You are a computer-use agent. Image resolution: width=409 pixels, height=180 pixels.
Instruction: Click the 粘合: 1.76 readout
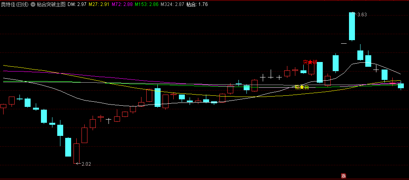pyautogui.click(x=197, y=4)
